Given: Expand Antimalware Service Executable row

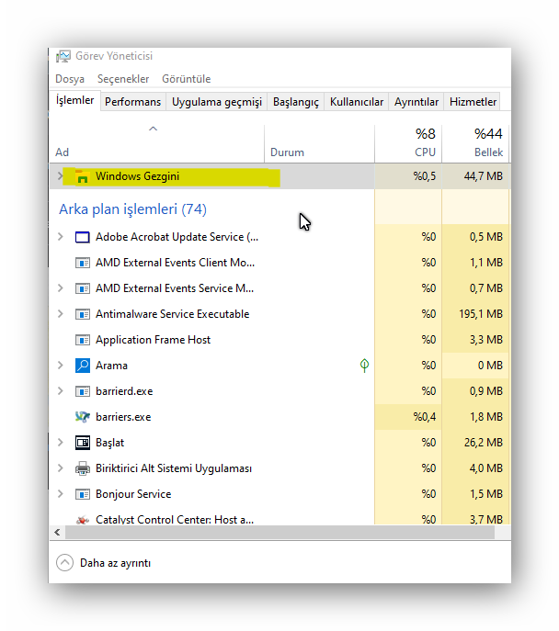Looking at the screenshot, I should click(60, 314).
